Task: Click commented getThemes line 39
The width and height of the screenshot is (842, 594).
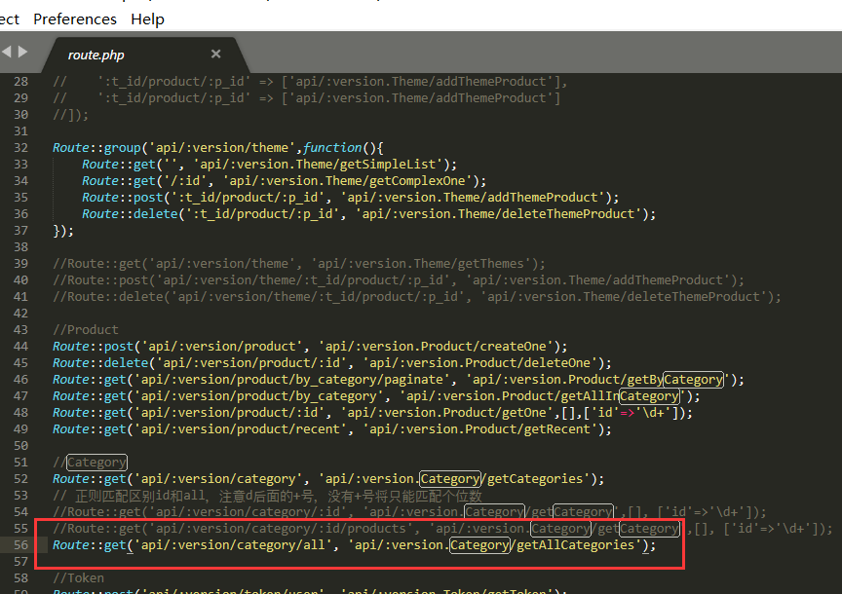Action: click(298, 264)
